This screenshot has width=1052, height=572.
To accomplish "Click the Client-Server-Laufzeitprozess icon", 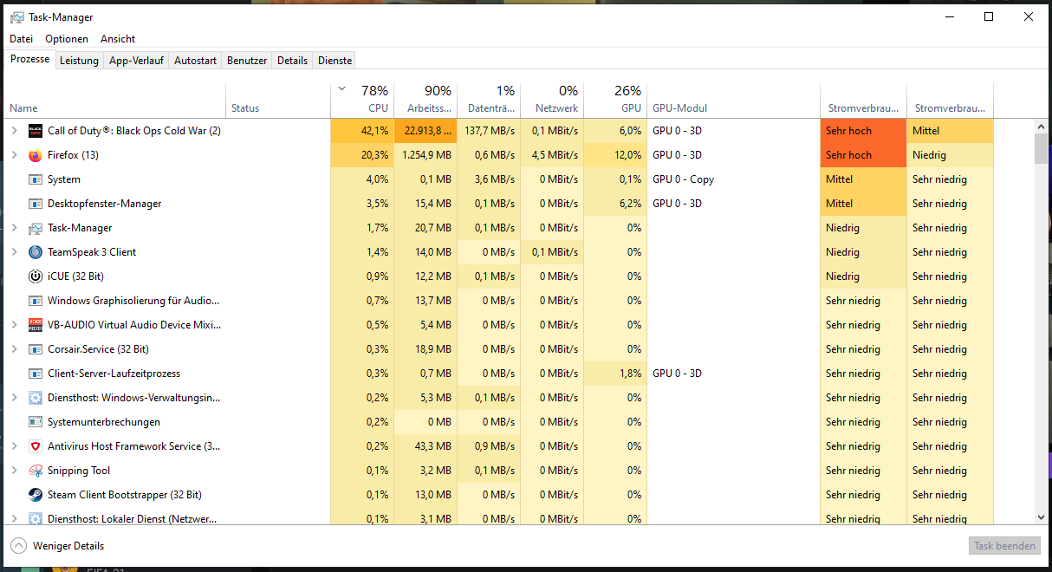I will [36, 374].
